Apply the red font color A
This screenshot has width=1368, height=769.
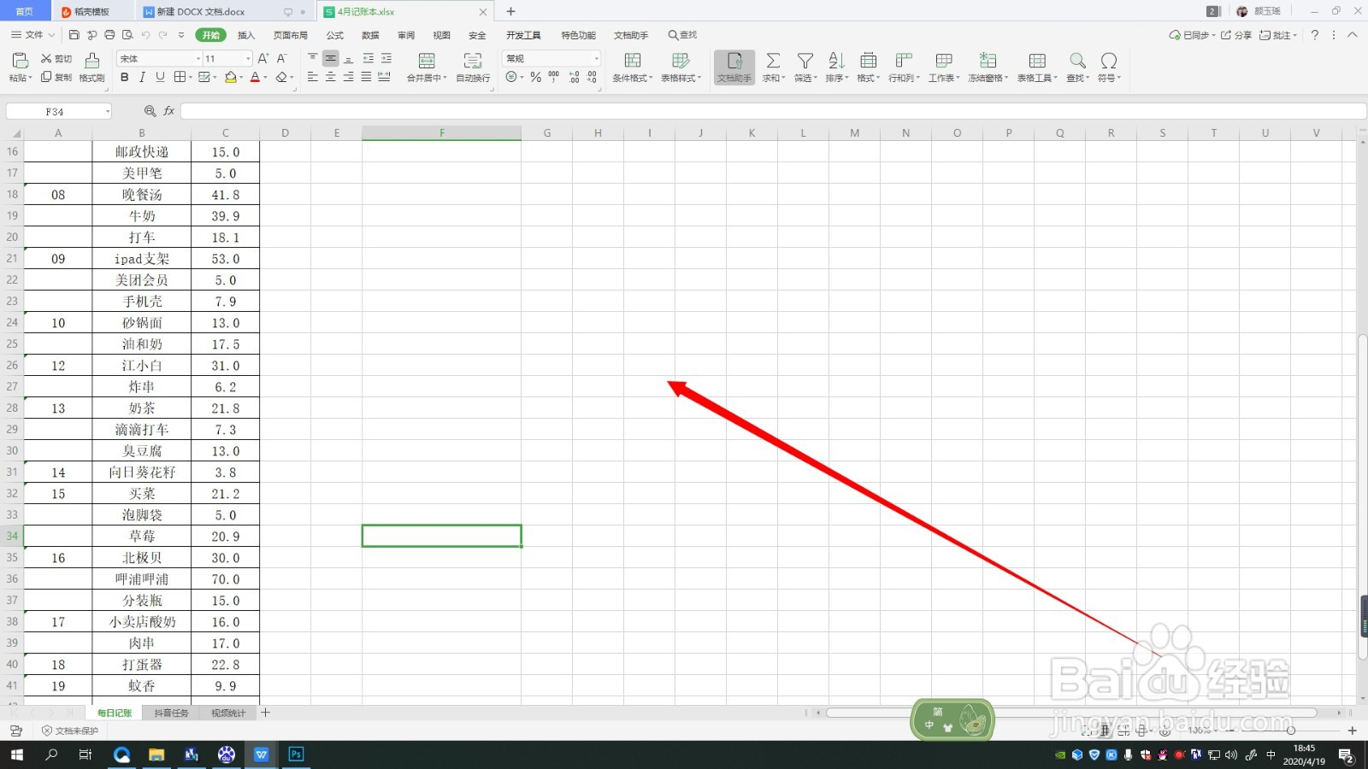[255, 77]
